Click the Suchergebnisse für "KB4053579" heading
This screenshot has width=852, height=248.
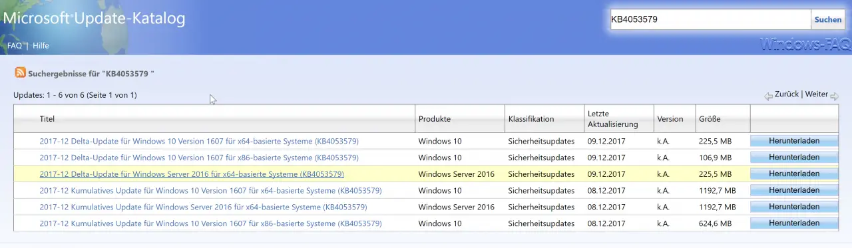click(91, 73)
